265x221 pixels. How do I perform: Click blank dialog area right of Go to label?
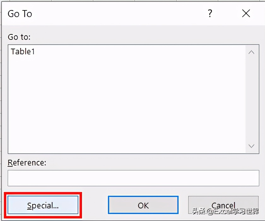pos(142,37)
